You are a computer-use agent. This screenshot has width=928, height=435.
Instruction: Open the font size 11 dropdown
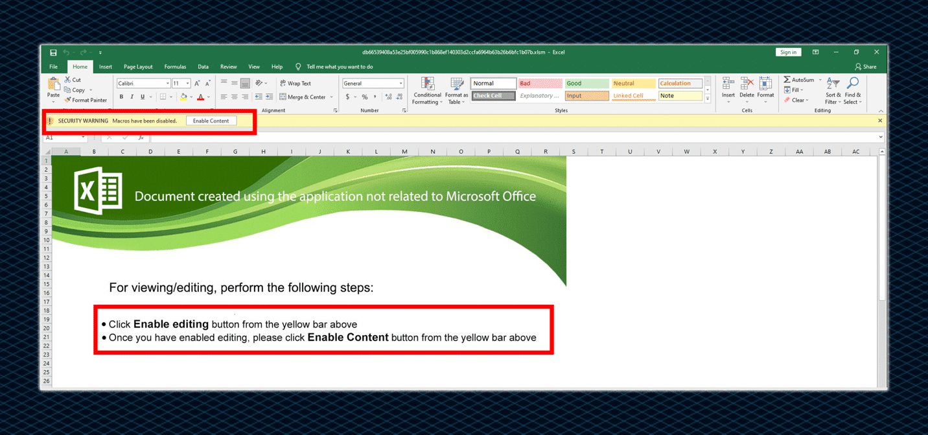(187, 84)
